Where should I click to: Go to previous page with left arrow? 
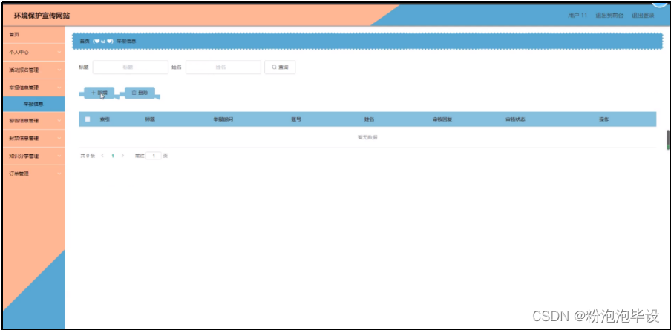102,156
